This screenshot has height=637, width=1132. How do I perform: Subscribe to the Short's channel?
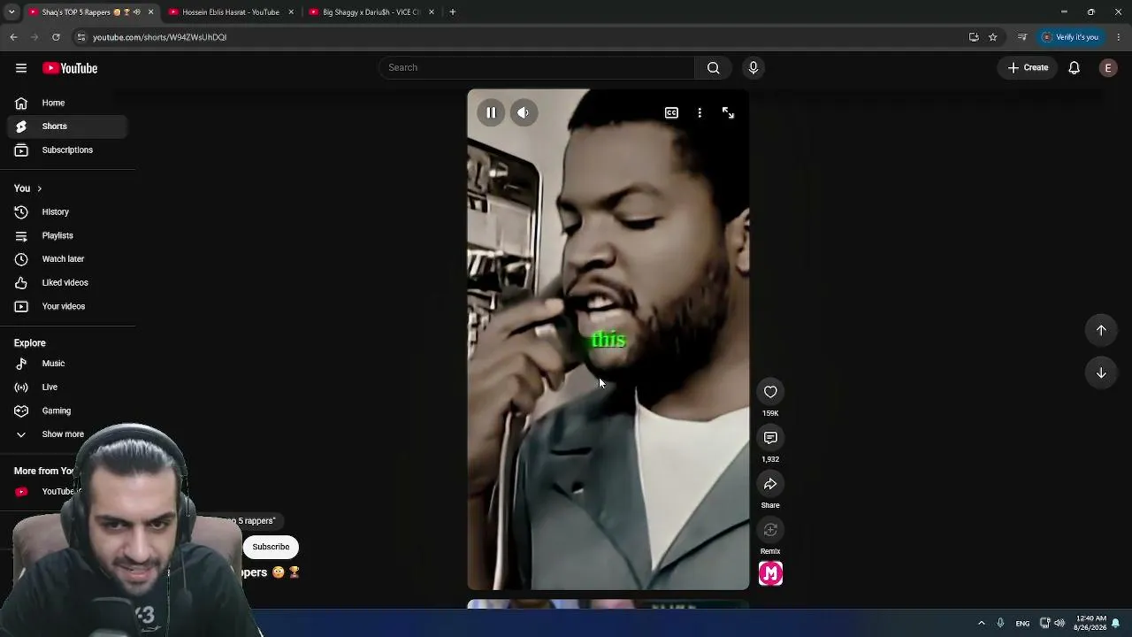tap(271, 547)
